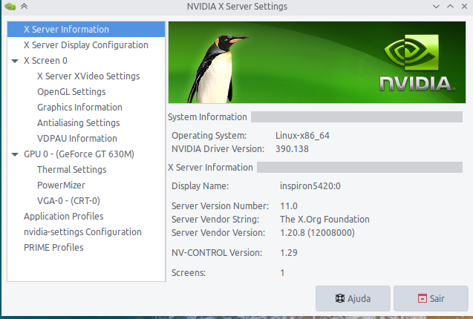Open X Server Display Configuration
Viewport: 473px width, 319px height.
pyautogui.click(x=86, y=45)
